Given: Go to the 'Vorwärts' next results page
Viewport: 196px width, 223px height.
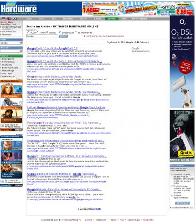Looking at the screenshot, I should 97,209.
